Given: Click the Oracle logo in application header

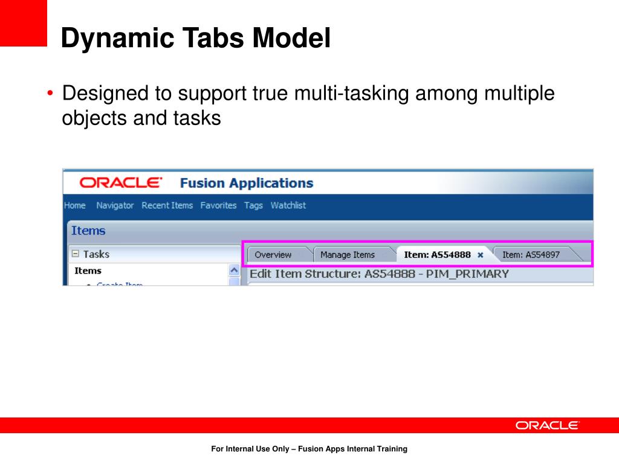Looking at the screenshot, I should [x=121, y=182].
